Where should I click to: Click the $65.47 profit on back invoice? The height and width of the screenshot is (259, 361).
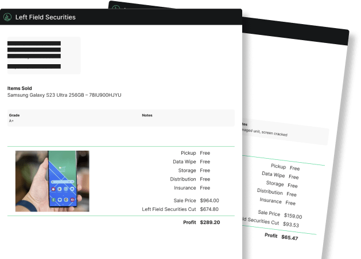290,238
